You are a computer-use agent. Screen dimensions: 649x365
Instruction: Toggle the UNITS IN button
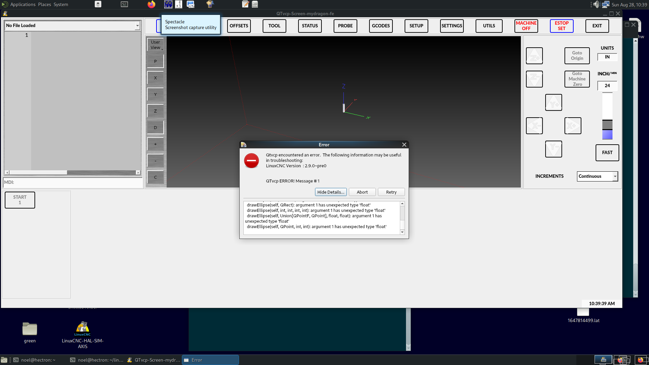click(x=607, y=57)
